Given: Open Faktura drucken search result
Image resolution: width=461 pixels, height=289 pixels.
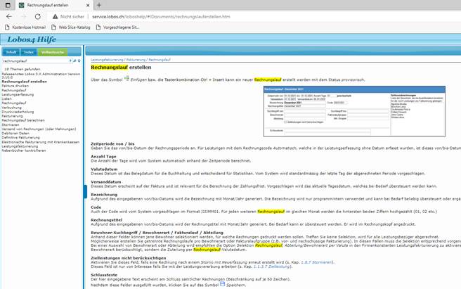Looking at the screenshot, I should (x=15, y=86).
